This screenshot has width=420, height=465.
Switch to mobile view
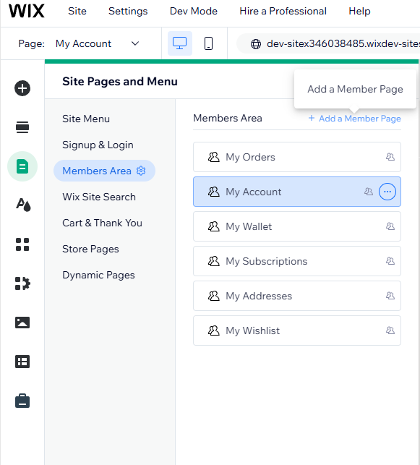(208, 43)
